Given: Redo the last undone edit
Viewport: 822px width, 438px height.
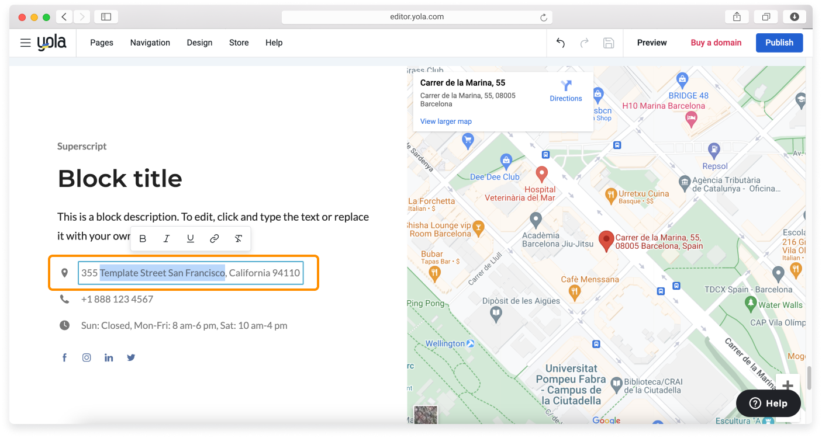Looking at the screenshot, I should click(584, 43).
